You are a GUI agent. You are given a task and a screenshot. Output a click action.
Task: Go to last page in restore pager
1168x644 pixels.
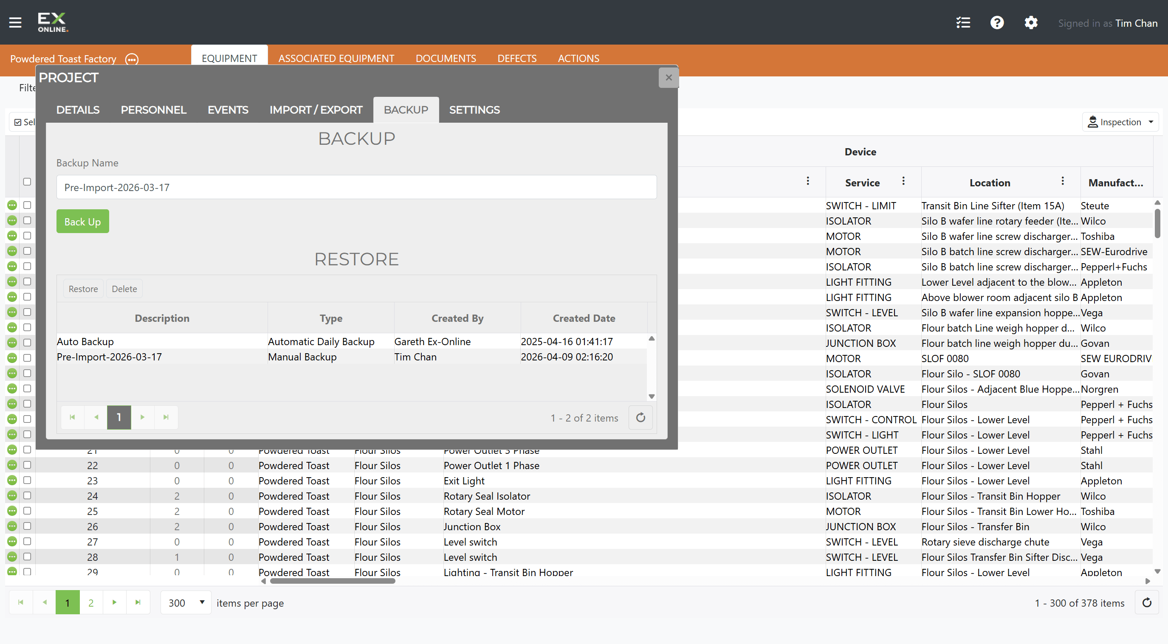tap(166, 417)
